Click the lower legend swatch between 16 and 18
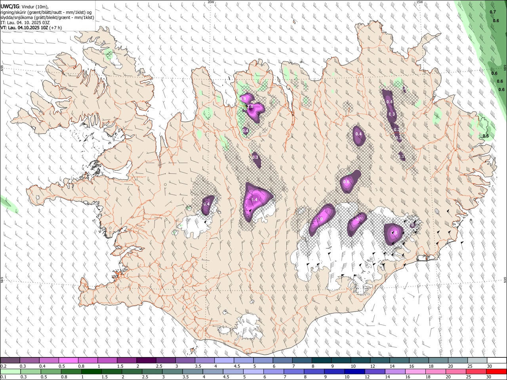This screenshot has width=507, height=380. point(415,372)
